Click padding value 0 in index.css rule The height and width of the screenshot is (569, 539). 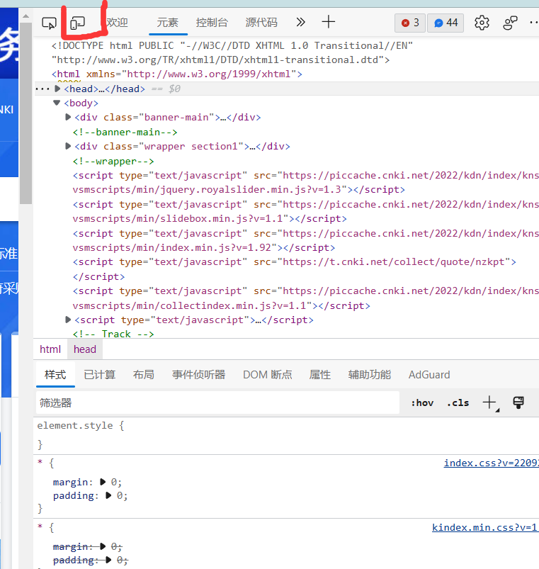tap(120, 495)
